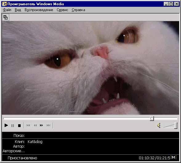The height and width of the screenshot is (163, 181).
Task: Click the Play button
Action: pyautogui.click(x=6, y=125)
